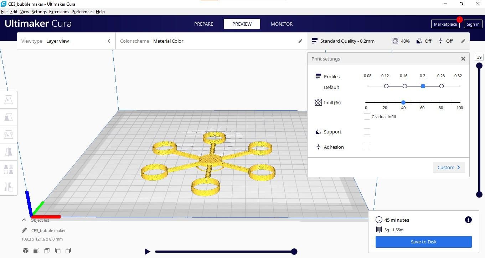This screenshot has width=485, height=258.
Task: Select the Mirror tool in left toolbar
Action: click(9, 152)
